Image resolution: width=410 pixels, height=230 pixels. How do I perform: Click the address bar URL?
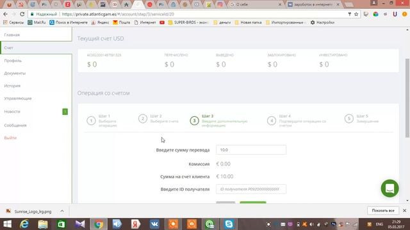pyautogui.click(x=118, y=14)
